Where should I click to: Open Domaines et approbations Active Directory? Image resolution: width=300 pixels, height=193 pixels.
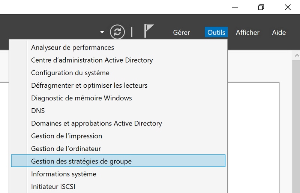click(96, 123)
